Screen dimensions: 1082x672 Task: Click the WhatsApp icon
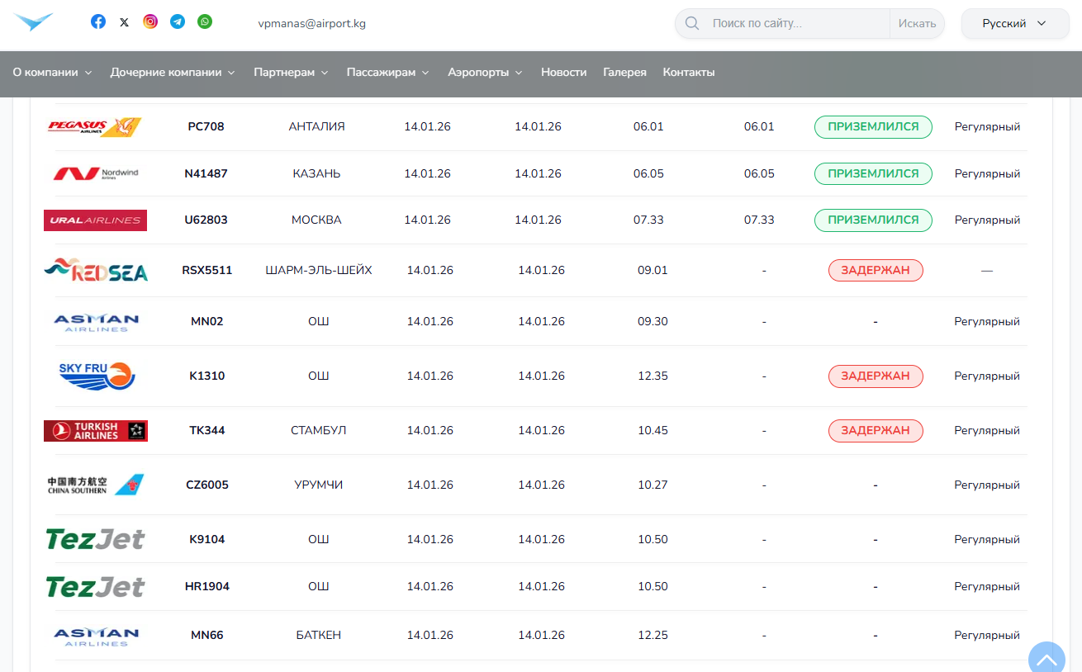[205, 22]
